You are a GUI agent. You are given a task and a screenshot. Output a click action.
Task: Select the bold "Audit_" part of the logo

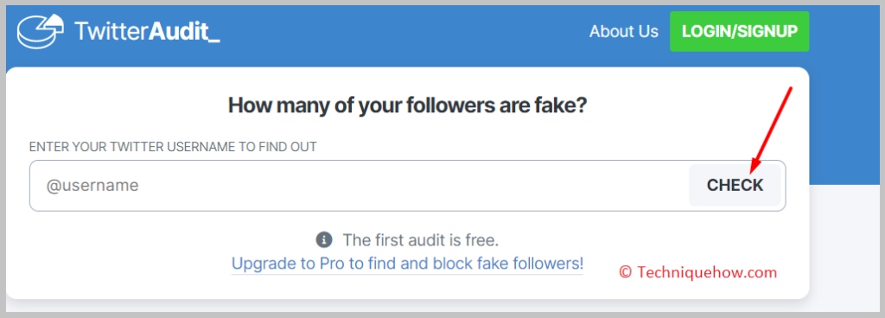tap(185, 32)
